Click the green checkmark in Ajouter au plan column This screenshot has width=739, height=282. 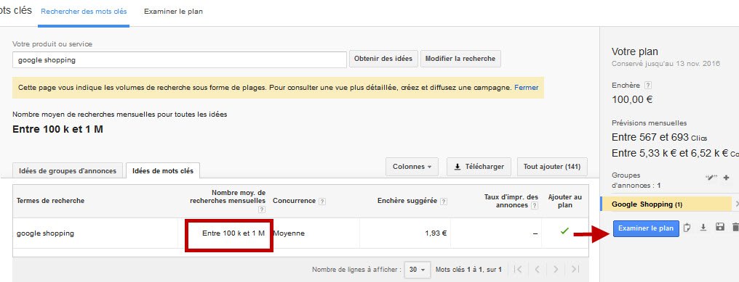pos(564,231)
